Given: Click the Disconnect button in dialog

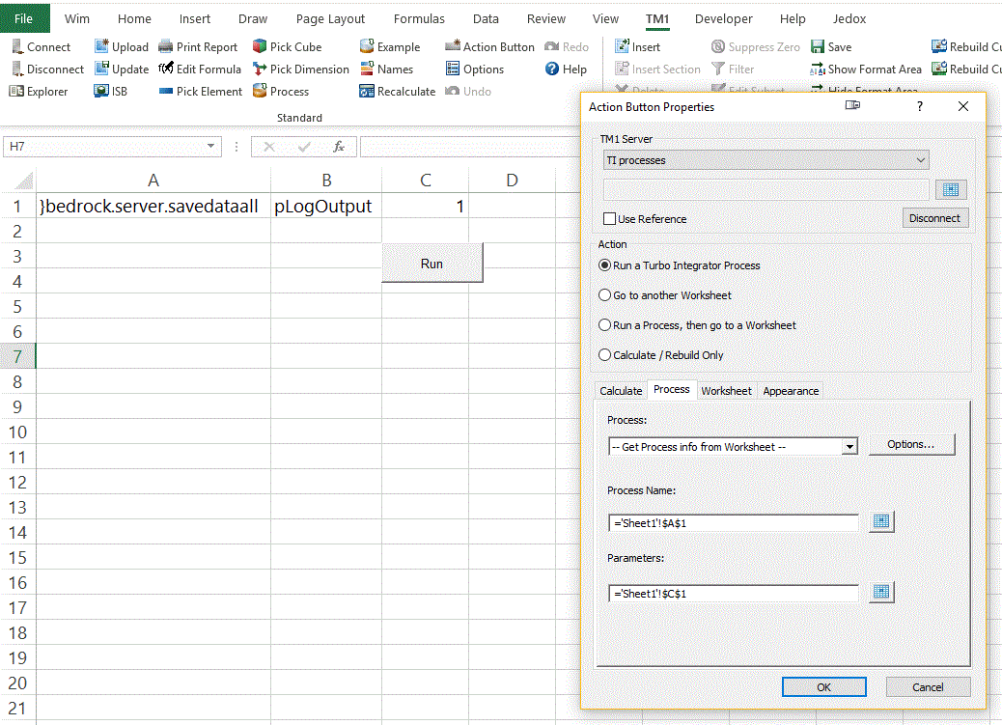Looking at the screenshot, I should [x=934, y=218].
